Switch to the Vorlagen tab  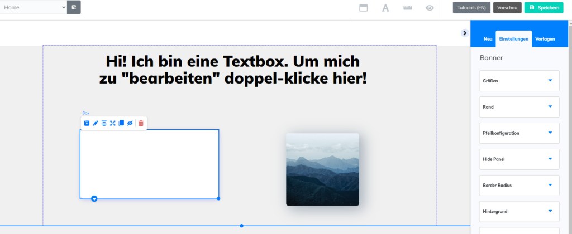coord(545,39)
